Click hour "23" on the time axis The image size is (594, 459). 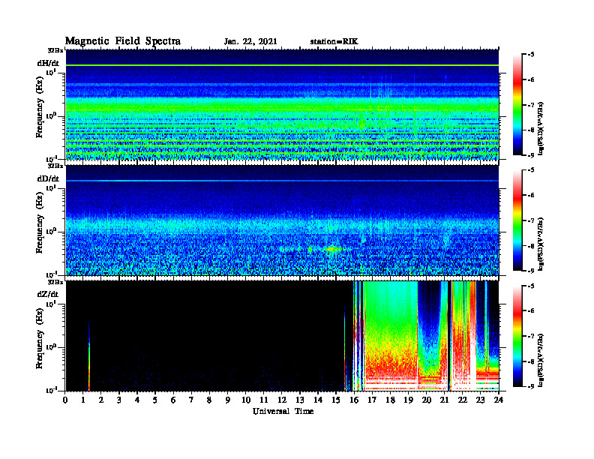pos(480,400)
